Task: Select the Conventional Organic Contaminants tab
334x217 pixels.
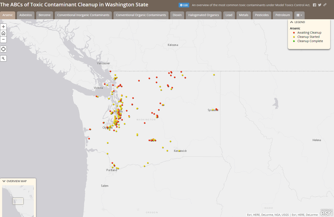Action: coord(141,15)
